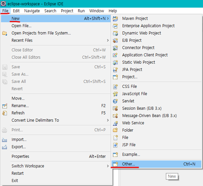Open the Help menu
203x186 pixels.
[x=113, y=11]
